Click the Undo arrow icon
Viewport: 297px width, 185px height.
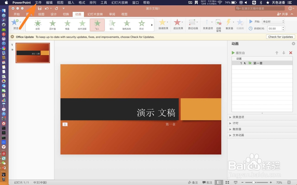point(47,8)
